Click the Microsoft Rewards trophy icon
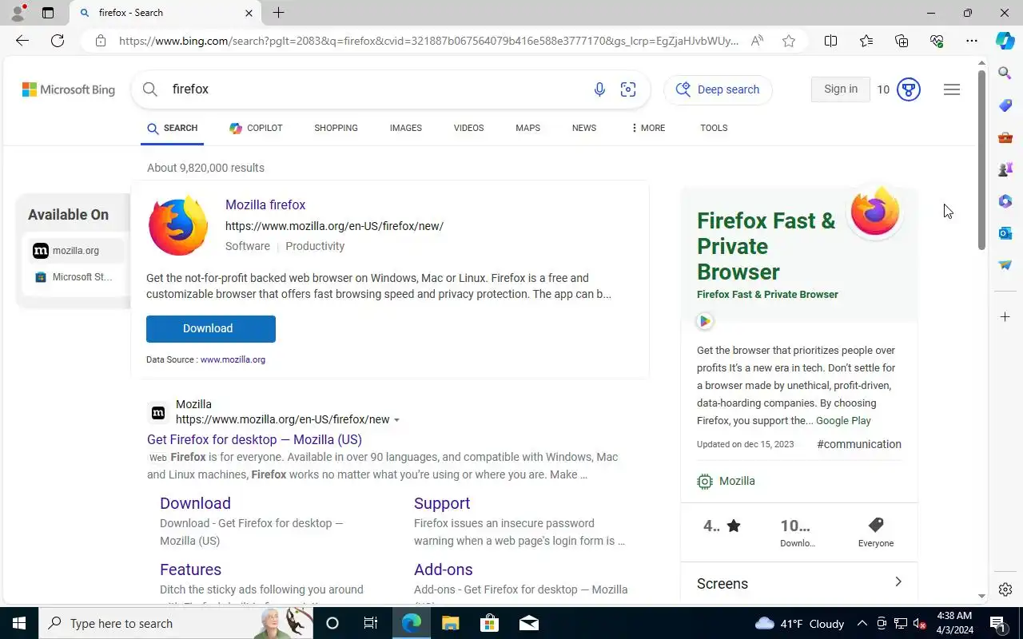 coord(909,89)
